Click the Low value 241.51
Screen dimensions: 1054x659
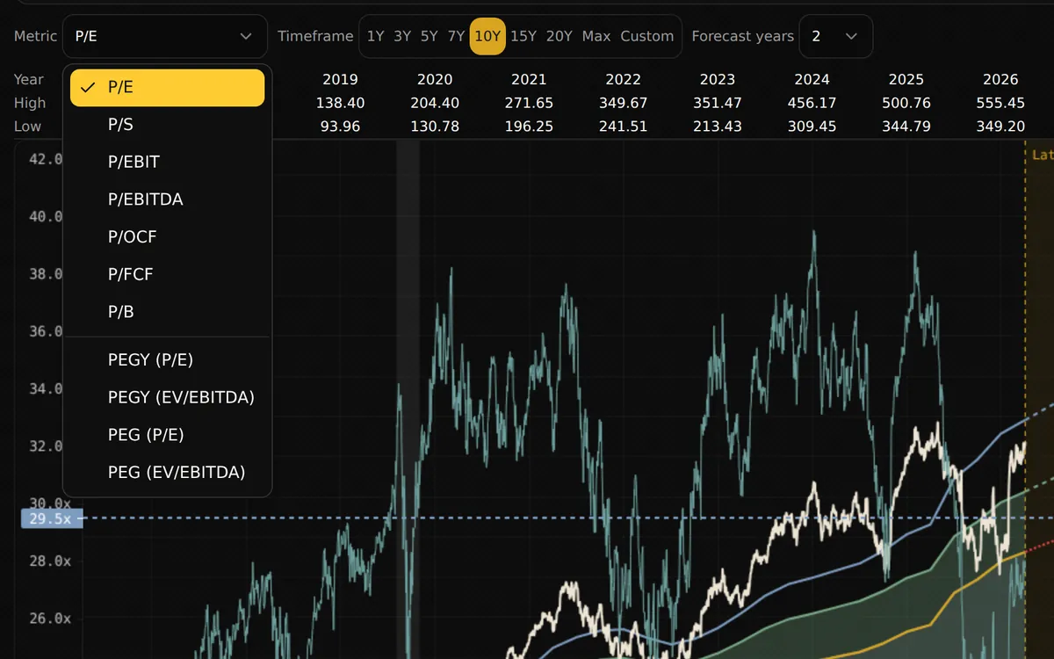point(624,127)
